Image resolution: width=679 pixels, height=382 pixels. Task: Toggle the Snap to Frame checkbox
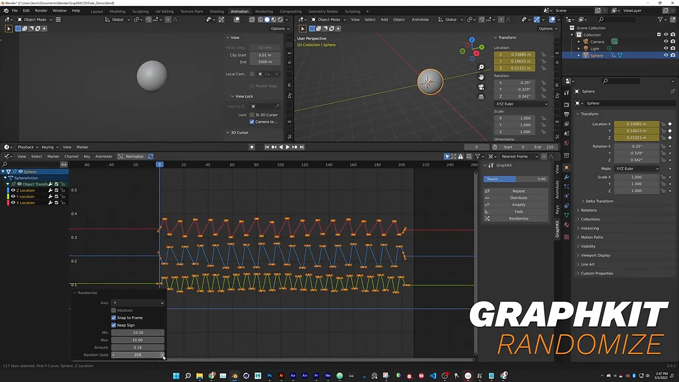coord(114,318)
